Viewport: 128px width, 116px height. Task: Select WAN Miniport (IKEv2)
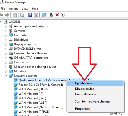(33, 89)
